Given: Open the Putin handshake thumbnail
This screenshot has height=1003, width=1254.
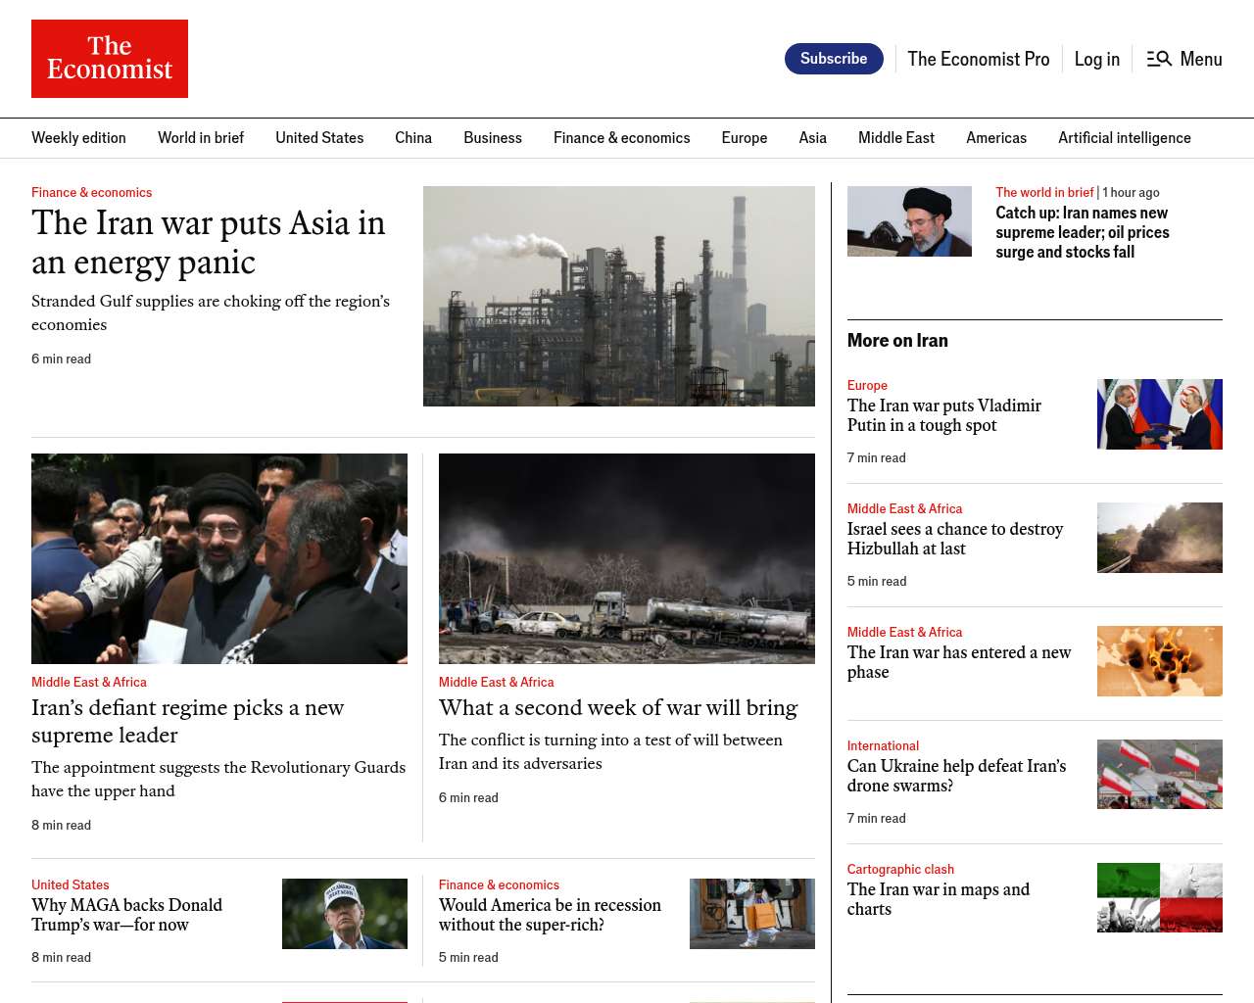Looking at the screenshot, I should [1159, 414].
